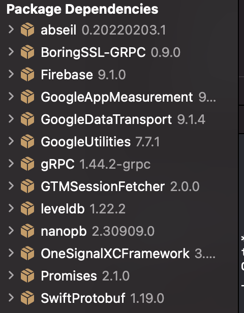244x313 pixels.
Task: Expand the GoogleAppMeasurement package
Action: 11,97
